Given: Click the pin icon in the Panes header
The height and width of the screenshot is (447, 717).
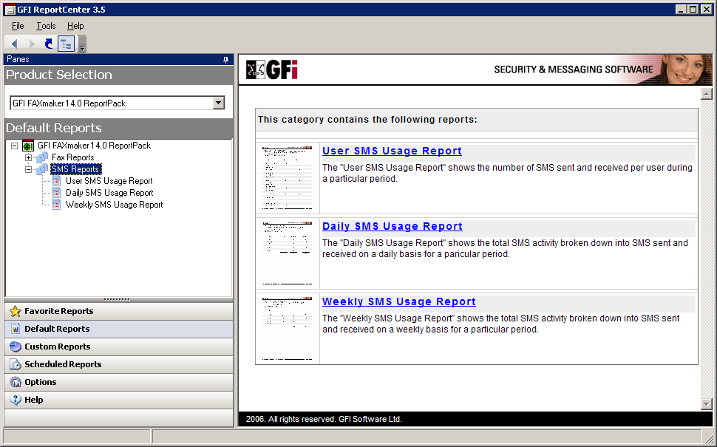Looking at the screenshot, I should click(225, 60).
